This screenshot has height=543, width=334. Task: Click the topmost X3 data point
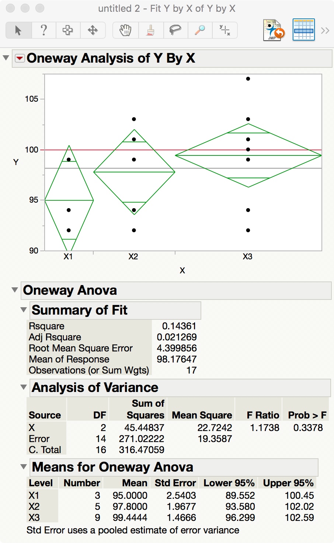pyautogui.click(x=248, y=79)
